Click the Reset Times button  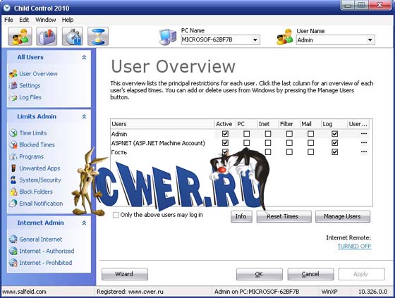click(284, 216)
